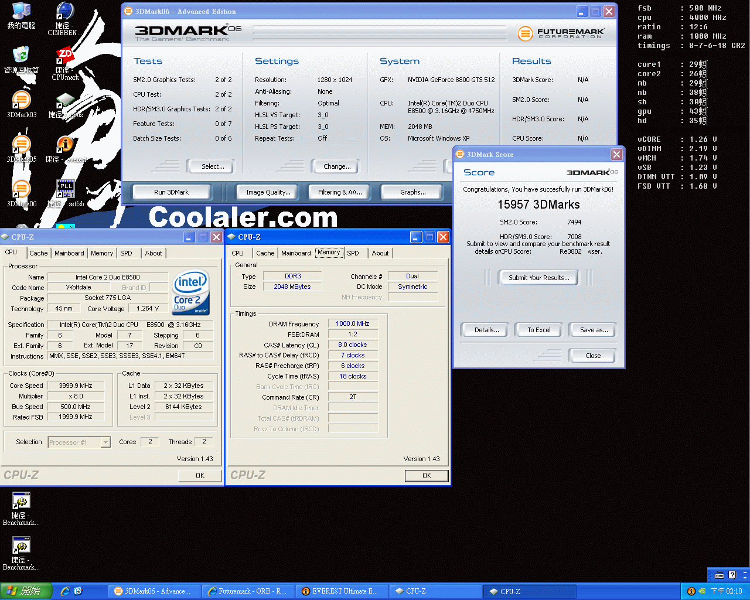Open Mainboard tab in CPU-Z processor window
Viewport: 750px width, 600px height.
tap(69, 253)
